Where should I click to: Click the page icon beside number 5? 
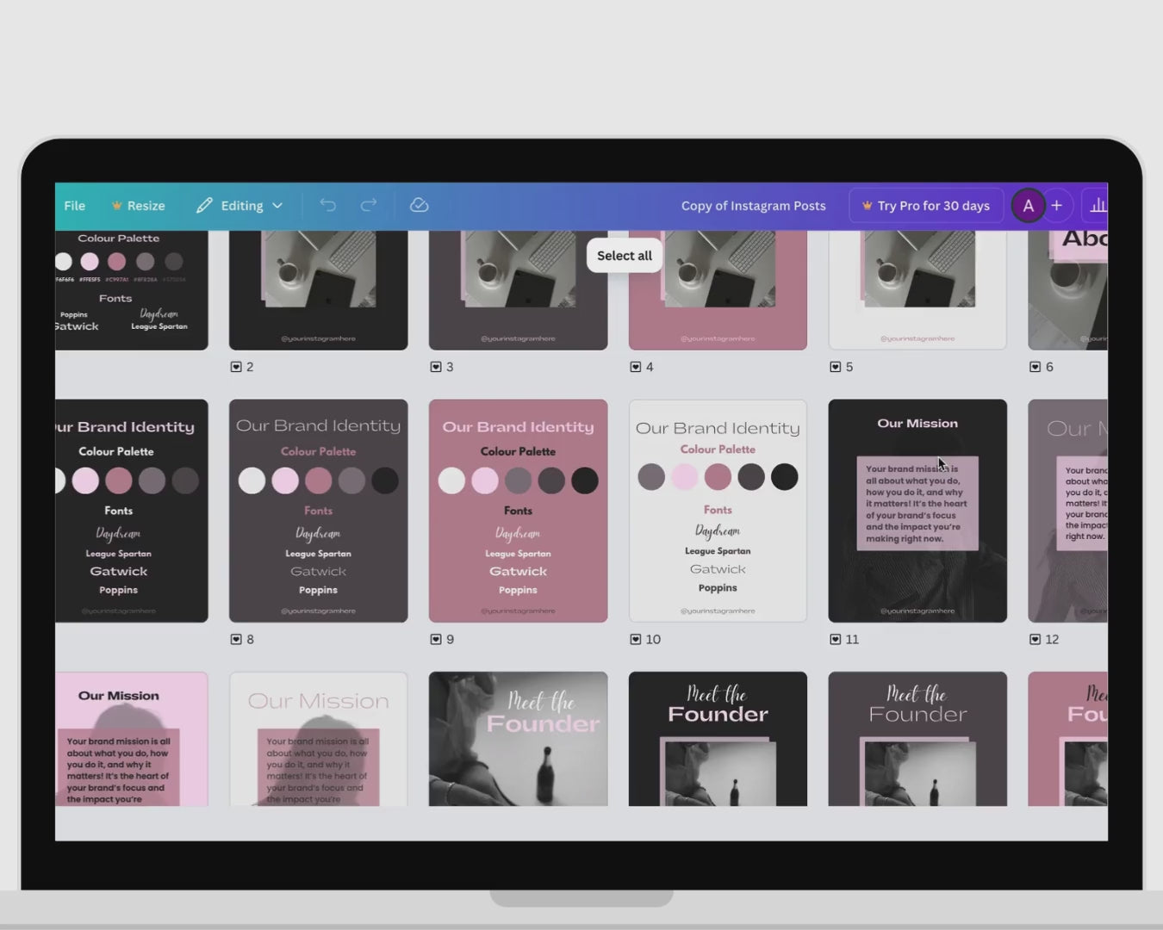[836, 367]
